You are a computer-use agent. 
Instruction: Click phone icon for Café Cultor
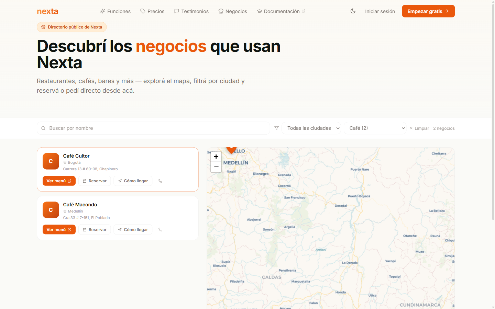tap(160, 181)
